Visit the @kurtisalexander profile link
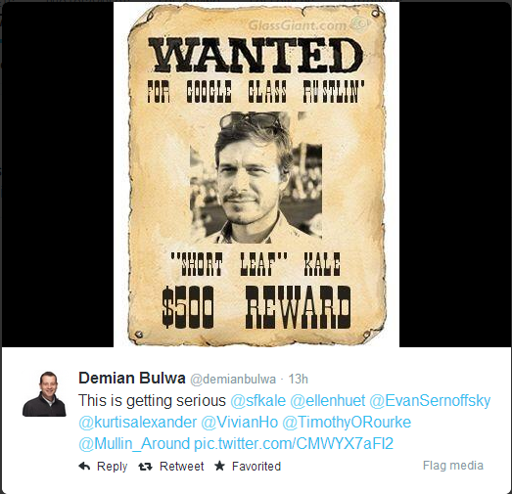Screen dimensions: 512x494 point(137,423)
